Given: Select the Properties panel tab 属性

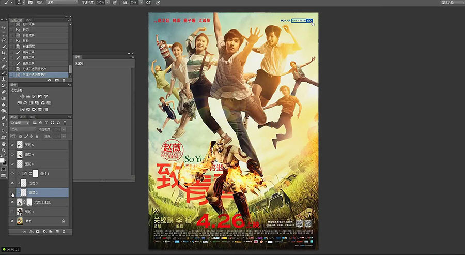Looking at the screenshot, I should point(78,57).
